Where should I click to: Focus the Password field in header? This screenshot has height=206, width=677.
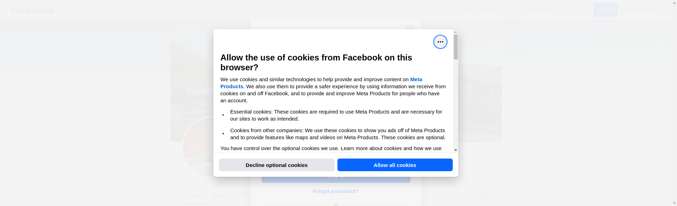click(557, 10)
